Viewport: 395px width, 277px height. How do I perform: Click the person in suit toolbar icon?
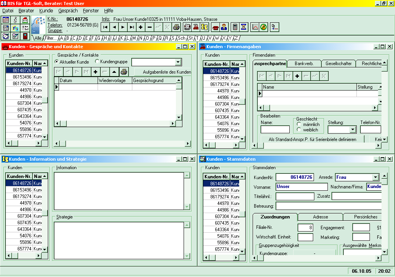pos(224,27)
